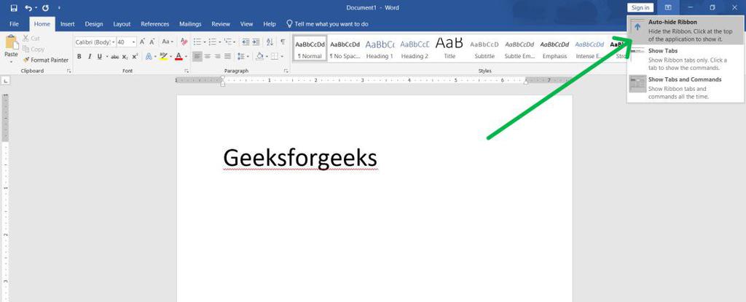Click Tell me what you want to do
The height and width of the screenshot is (302, 746).
tap(327, 24)
